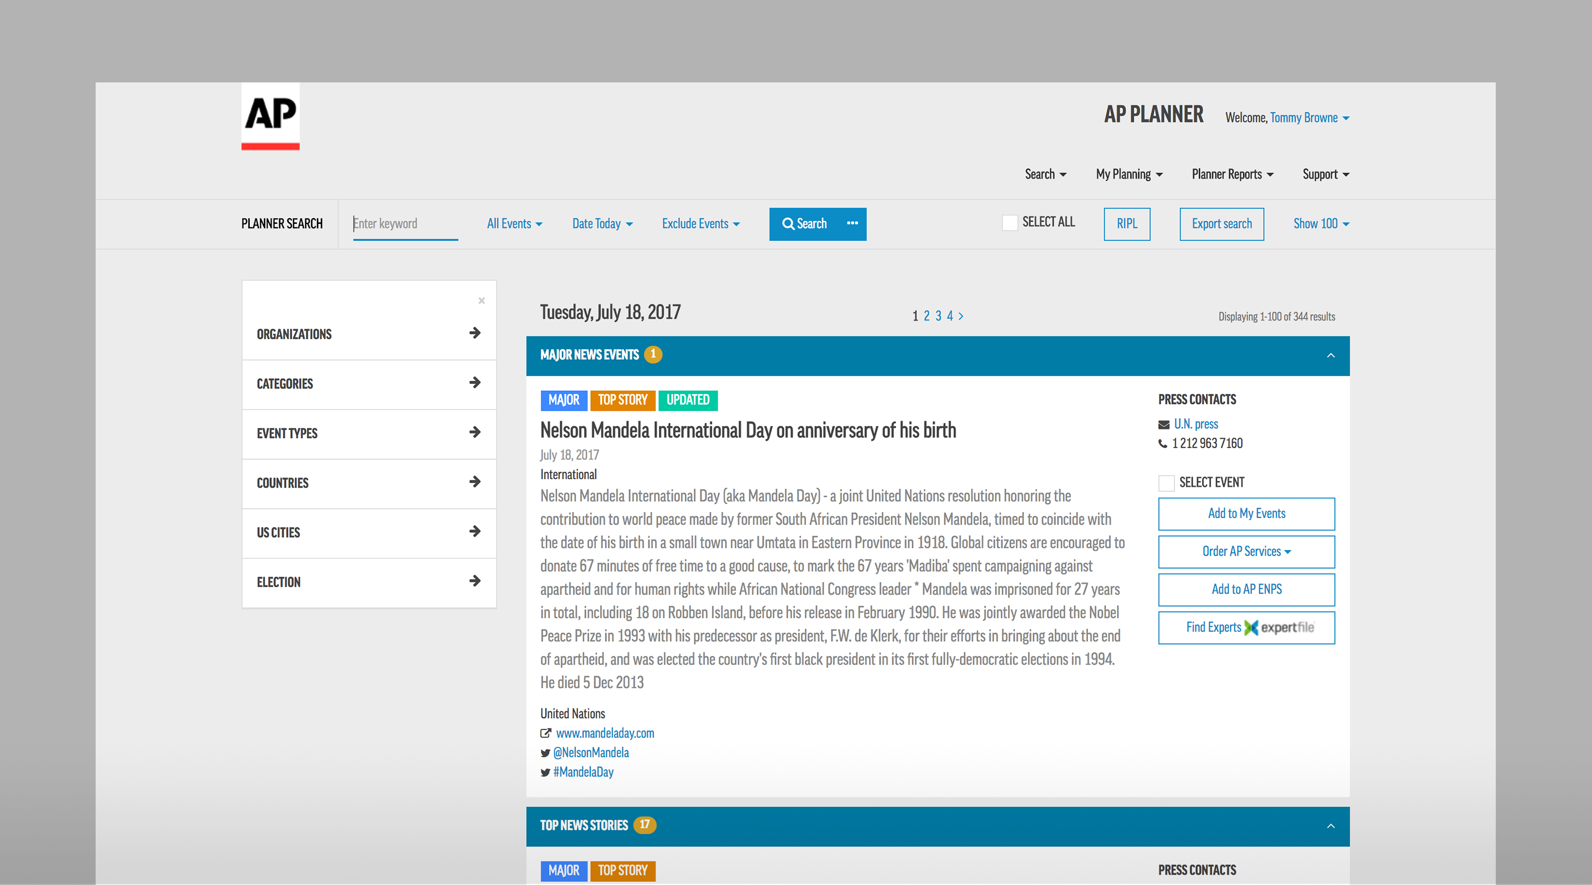The width and height of the screenshot is (1592, 885).
Task: Click the Export search button
Action: click(1222, 224)
